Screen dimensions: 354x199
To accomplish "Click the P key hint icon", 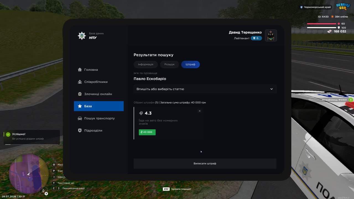I will pos(54,171).
